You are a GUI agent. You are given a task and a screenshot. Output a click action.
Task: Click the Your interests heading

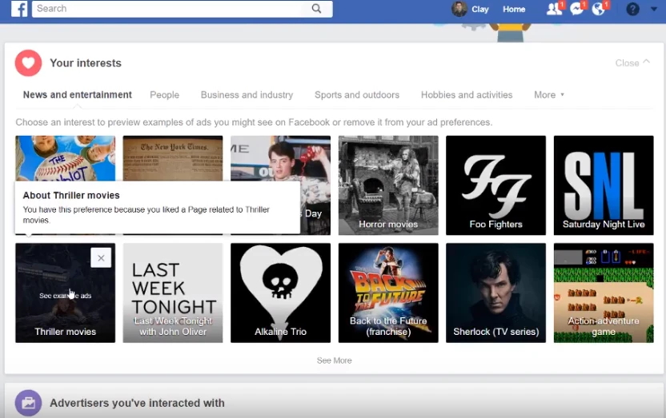(86, 63)
